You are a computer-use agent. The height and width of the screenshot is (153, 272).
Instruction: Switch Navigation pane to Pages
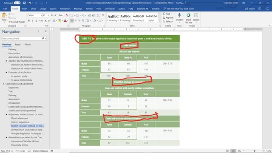[18, 45]
